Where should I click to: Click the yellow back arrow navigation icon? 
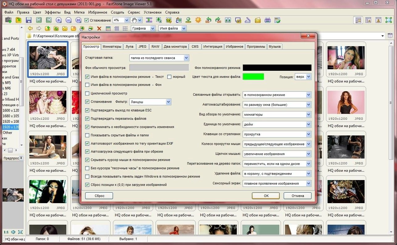click(x=30, y=28)
